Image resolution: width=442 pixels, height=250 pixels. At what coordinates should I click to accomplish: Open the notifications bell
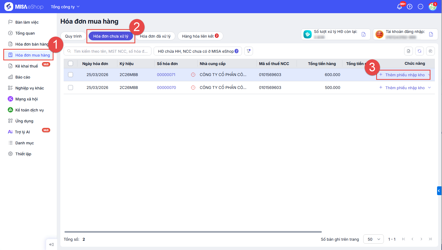coord(399,7)
